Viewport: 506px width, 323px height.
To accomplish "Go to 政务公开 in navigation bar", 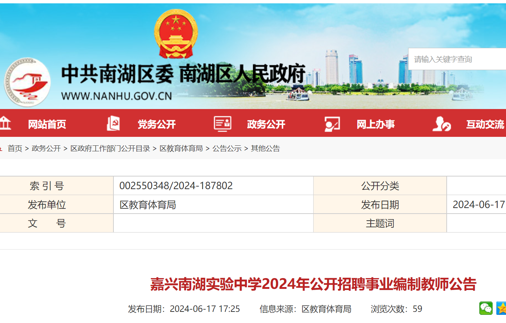I will (x=266, y=124).
